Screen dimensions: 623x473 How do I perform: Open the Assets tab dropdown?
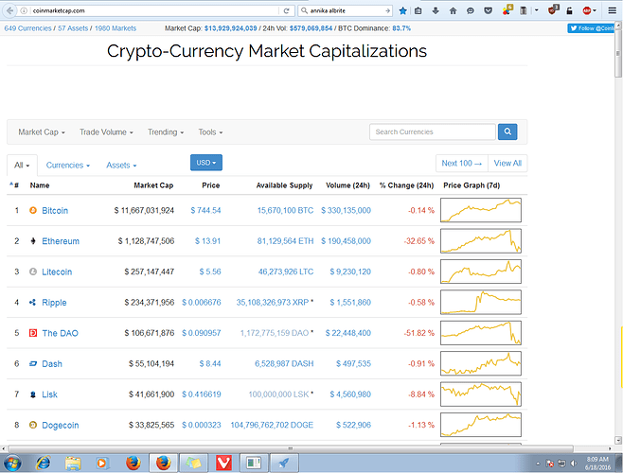tap(121, 165)
